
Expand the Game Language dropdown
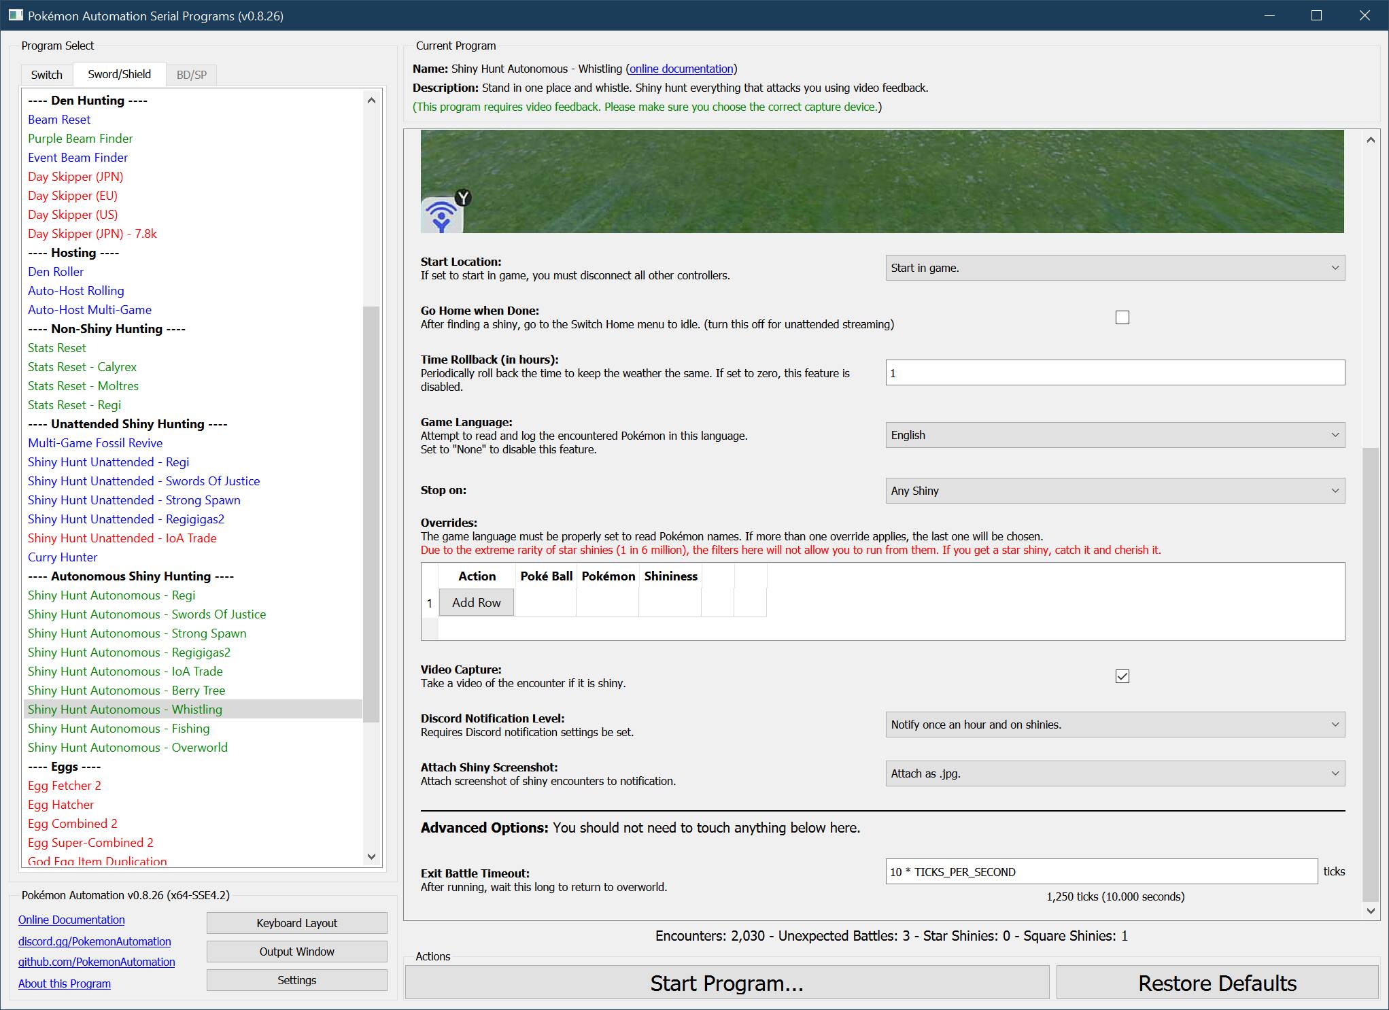(1115, 435)
